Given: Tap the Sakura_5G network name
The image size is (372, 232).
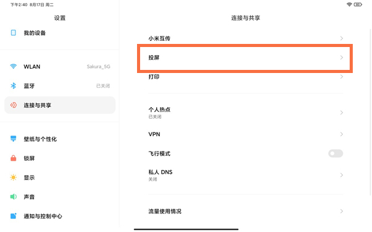Looking at the screenshot, I should [x=99, y=67].
